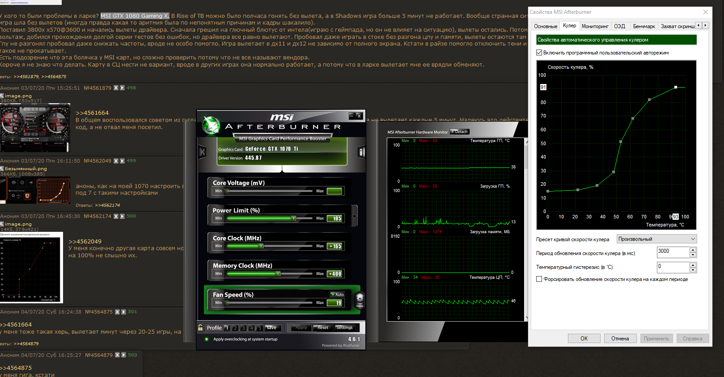Select profile slot 2 in Afterburner
Viewport: 724px width, 377px height.
pyautogui.click(x=235, y=328)
